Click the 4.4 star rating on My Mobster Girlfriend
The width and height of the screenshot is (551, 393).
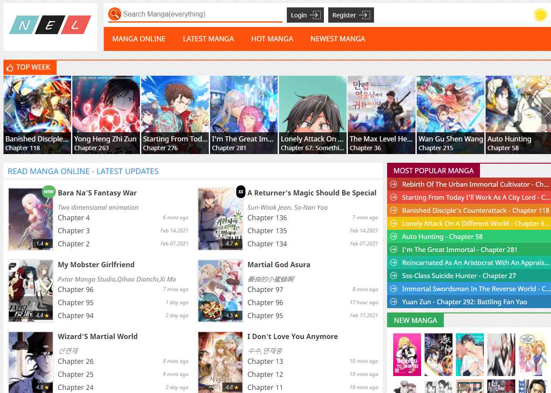(x=43, y=316)
